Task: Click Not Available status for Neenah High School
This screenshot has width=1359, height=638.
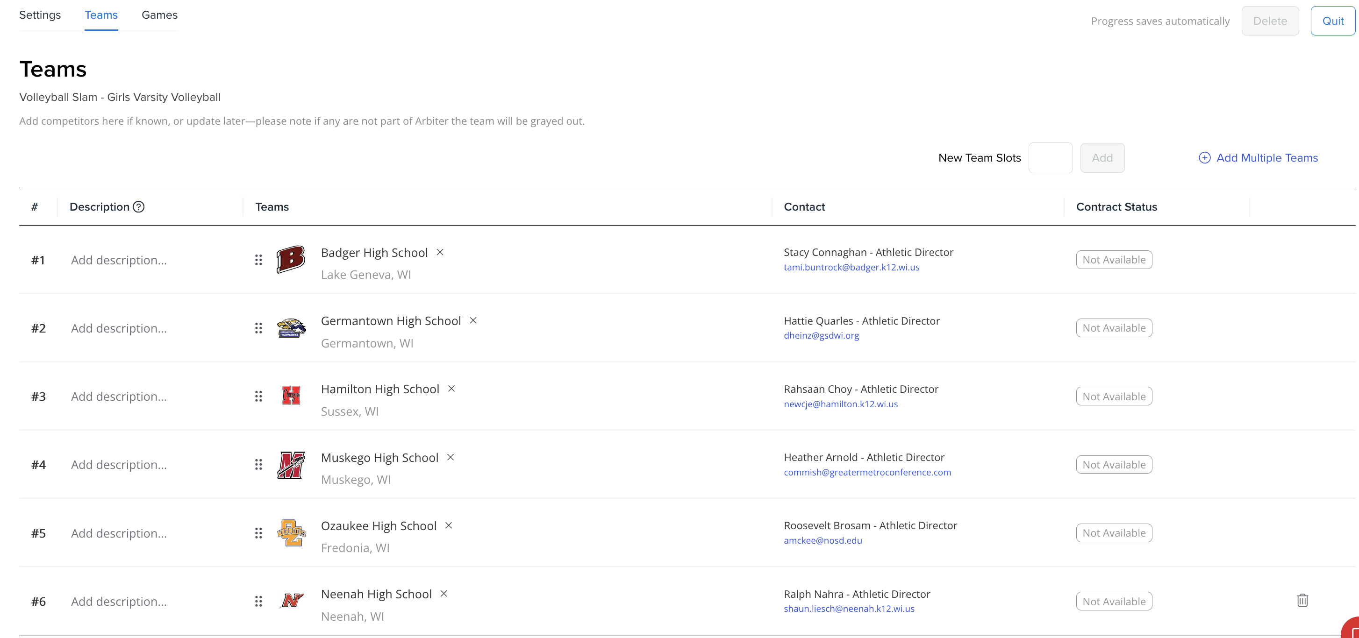Action: (1114, 601)
